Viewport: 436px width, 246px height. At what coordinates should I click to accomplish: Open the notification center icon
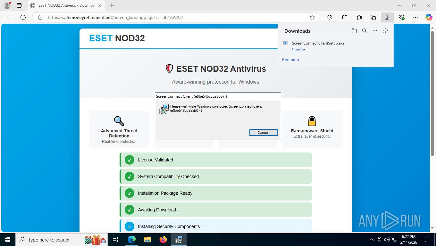[x=425, y=240]
